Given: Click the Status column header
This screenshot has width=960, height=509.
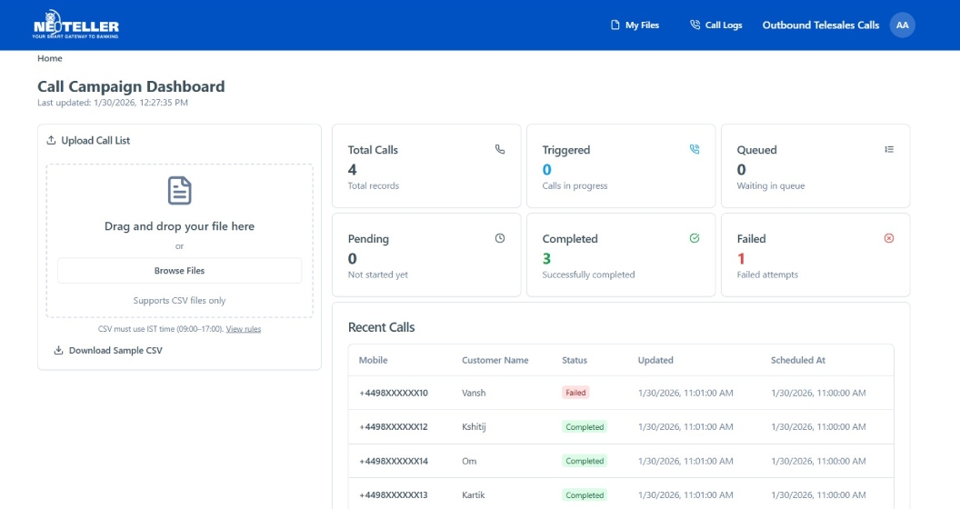Looking at the screenshot, I should (x=575, y=360).
